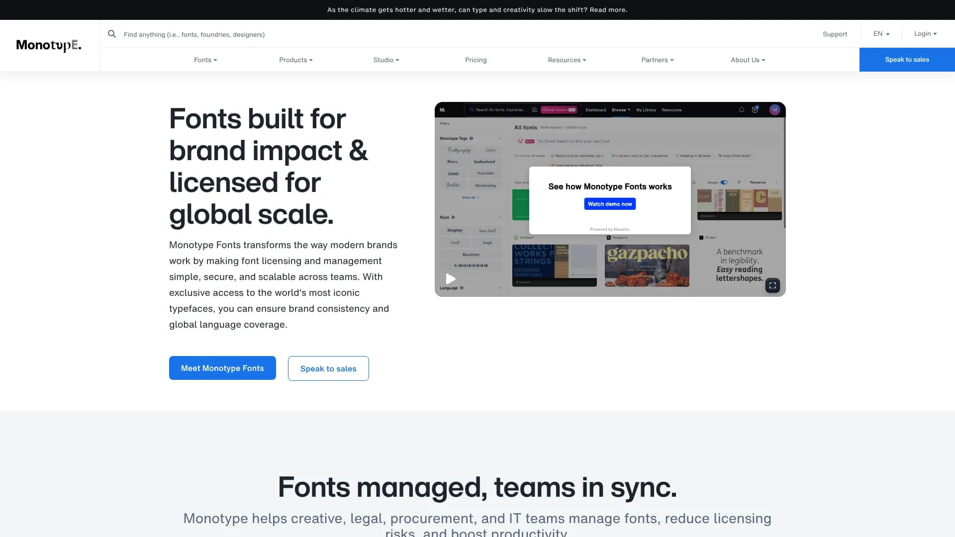
Task: Expand the Resources dropdown in the main navigation
Action: coord(567,60)
